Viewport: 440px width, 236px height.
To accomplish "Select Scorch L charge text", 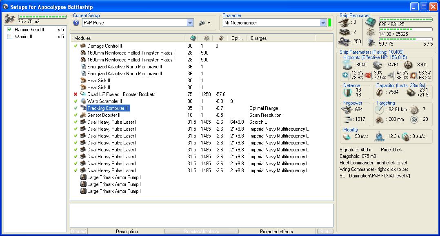I will point(258,122).
